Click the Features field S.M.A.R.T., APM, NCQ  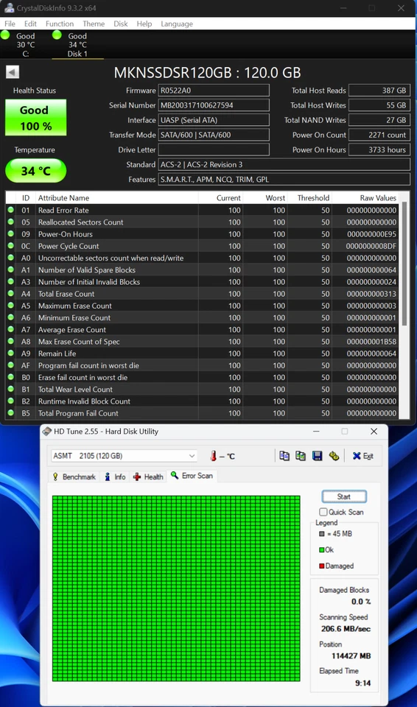[284, 180]
